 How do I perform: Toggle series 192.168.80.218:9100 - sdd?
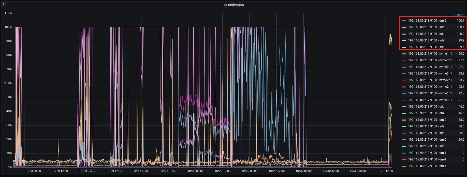[426, 27]
